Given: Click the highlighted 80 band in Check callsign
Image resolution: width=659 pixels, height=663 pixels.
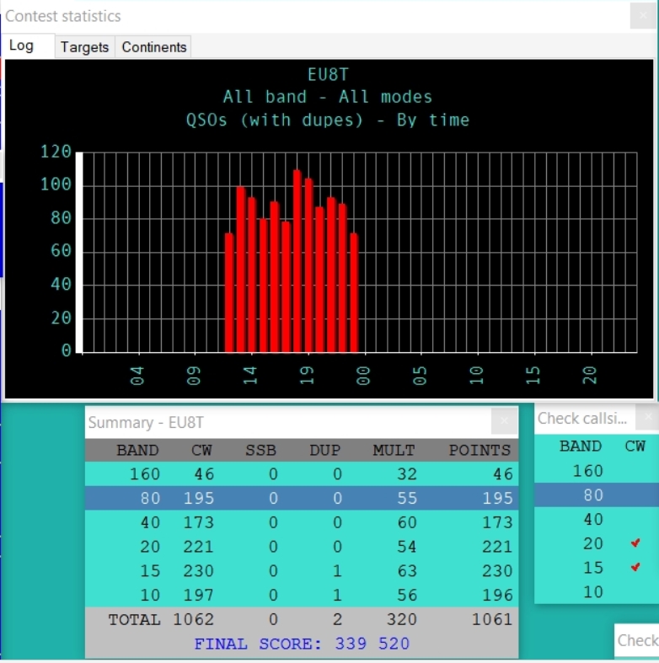Looking at the screenshot, I should (x=593, y=495).
